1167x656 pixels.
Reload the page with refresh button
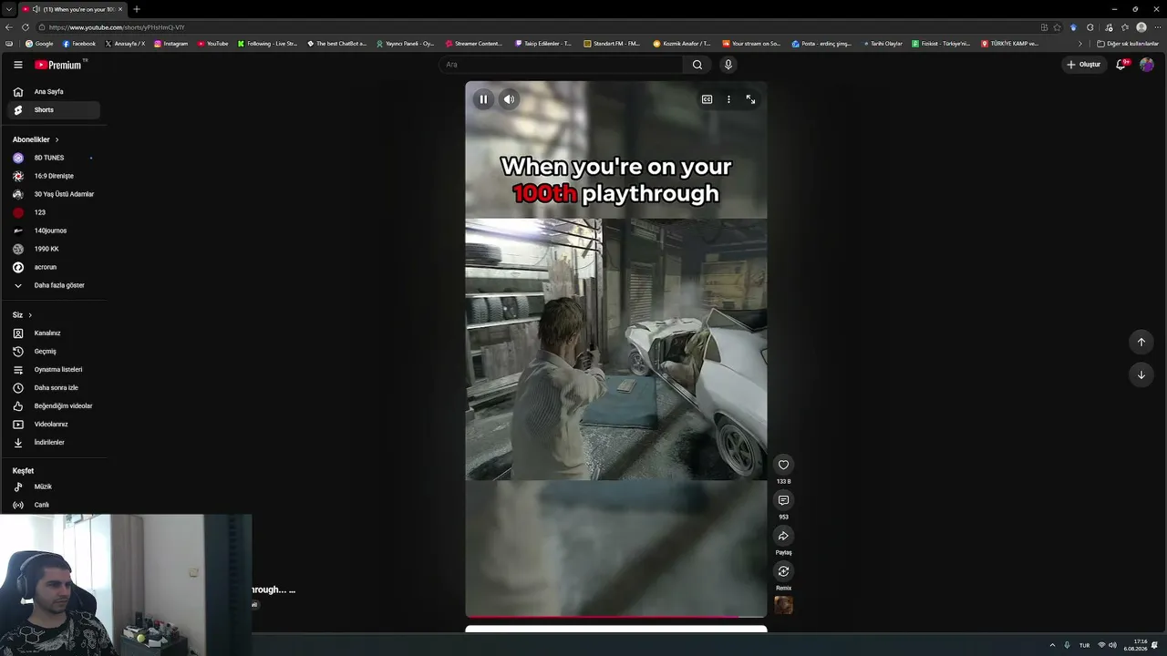click(x=25, y=27)
